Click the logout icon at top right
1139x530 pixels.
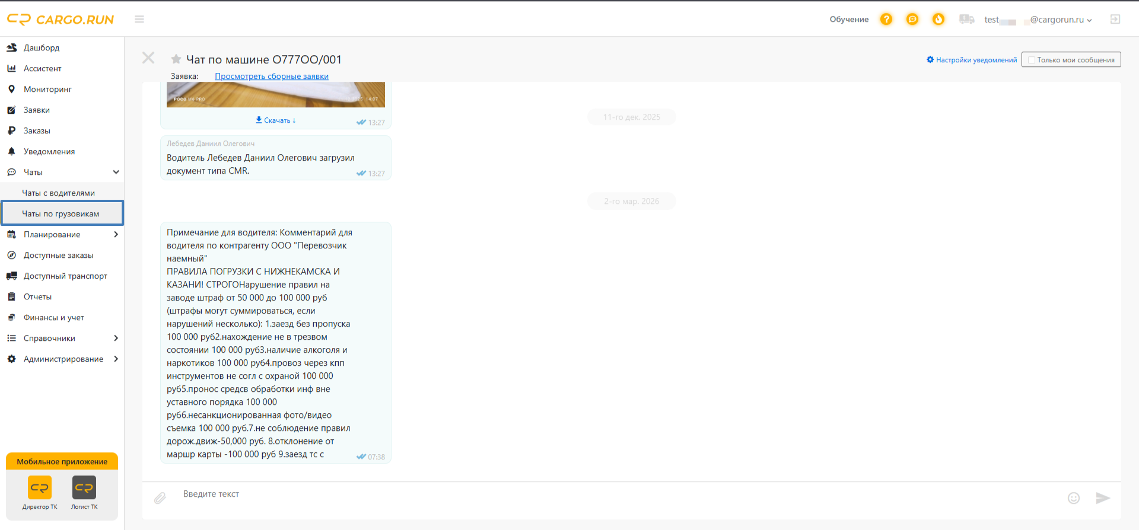1115,19
